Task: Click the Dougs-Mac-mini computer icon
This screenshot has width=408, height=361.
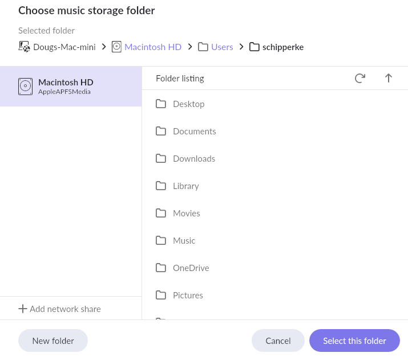Action: coord(24,47)
